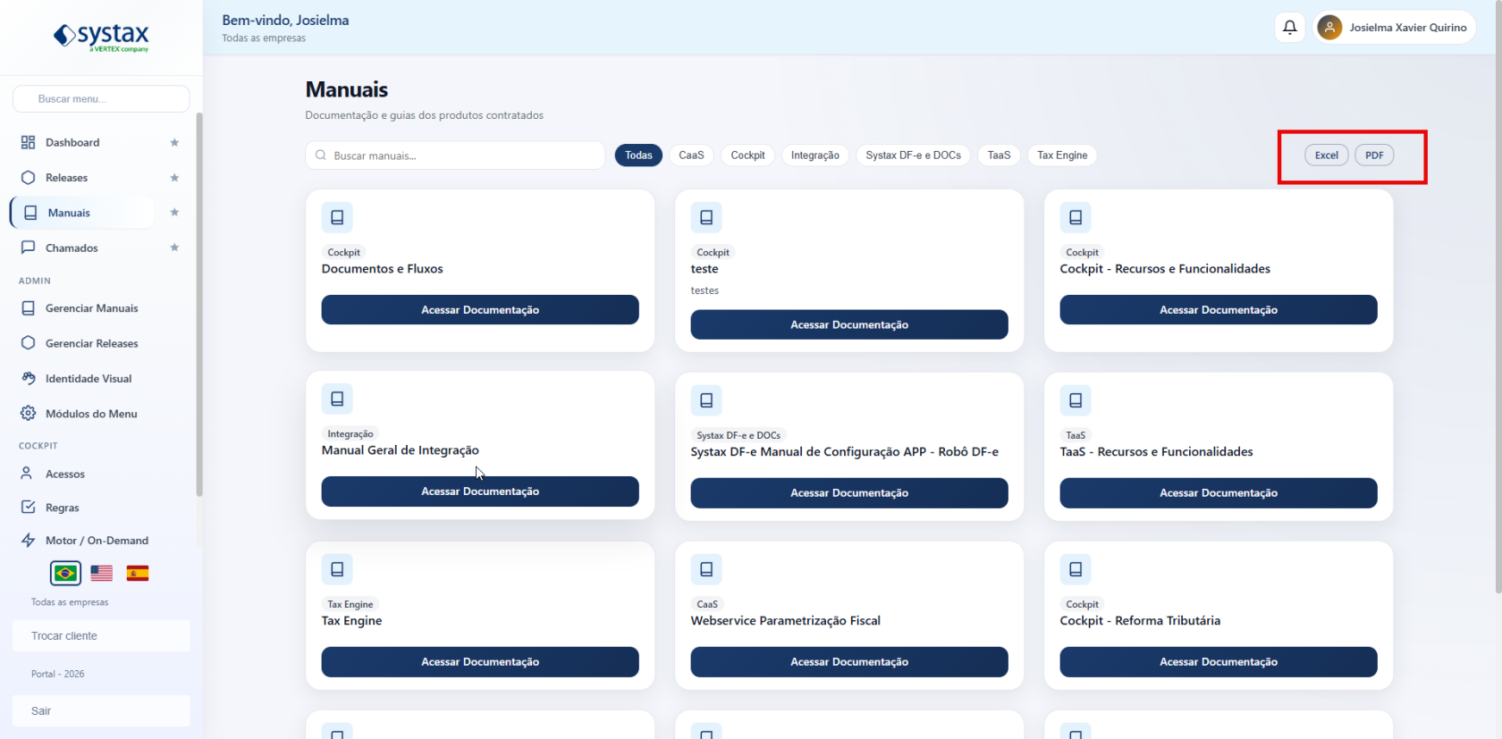1502x739 pixels.
Task: Filter manuals by Systax DF-e e DOCs
Action: tap(913, 155)
